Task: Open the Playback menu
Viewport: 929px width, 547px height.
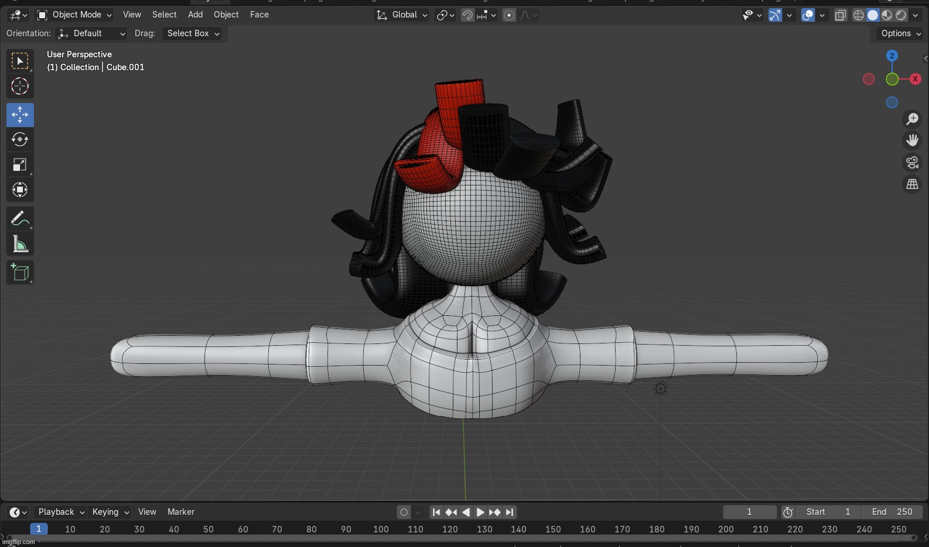Action: click(x=60, y=512)
